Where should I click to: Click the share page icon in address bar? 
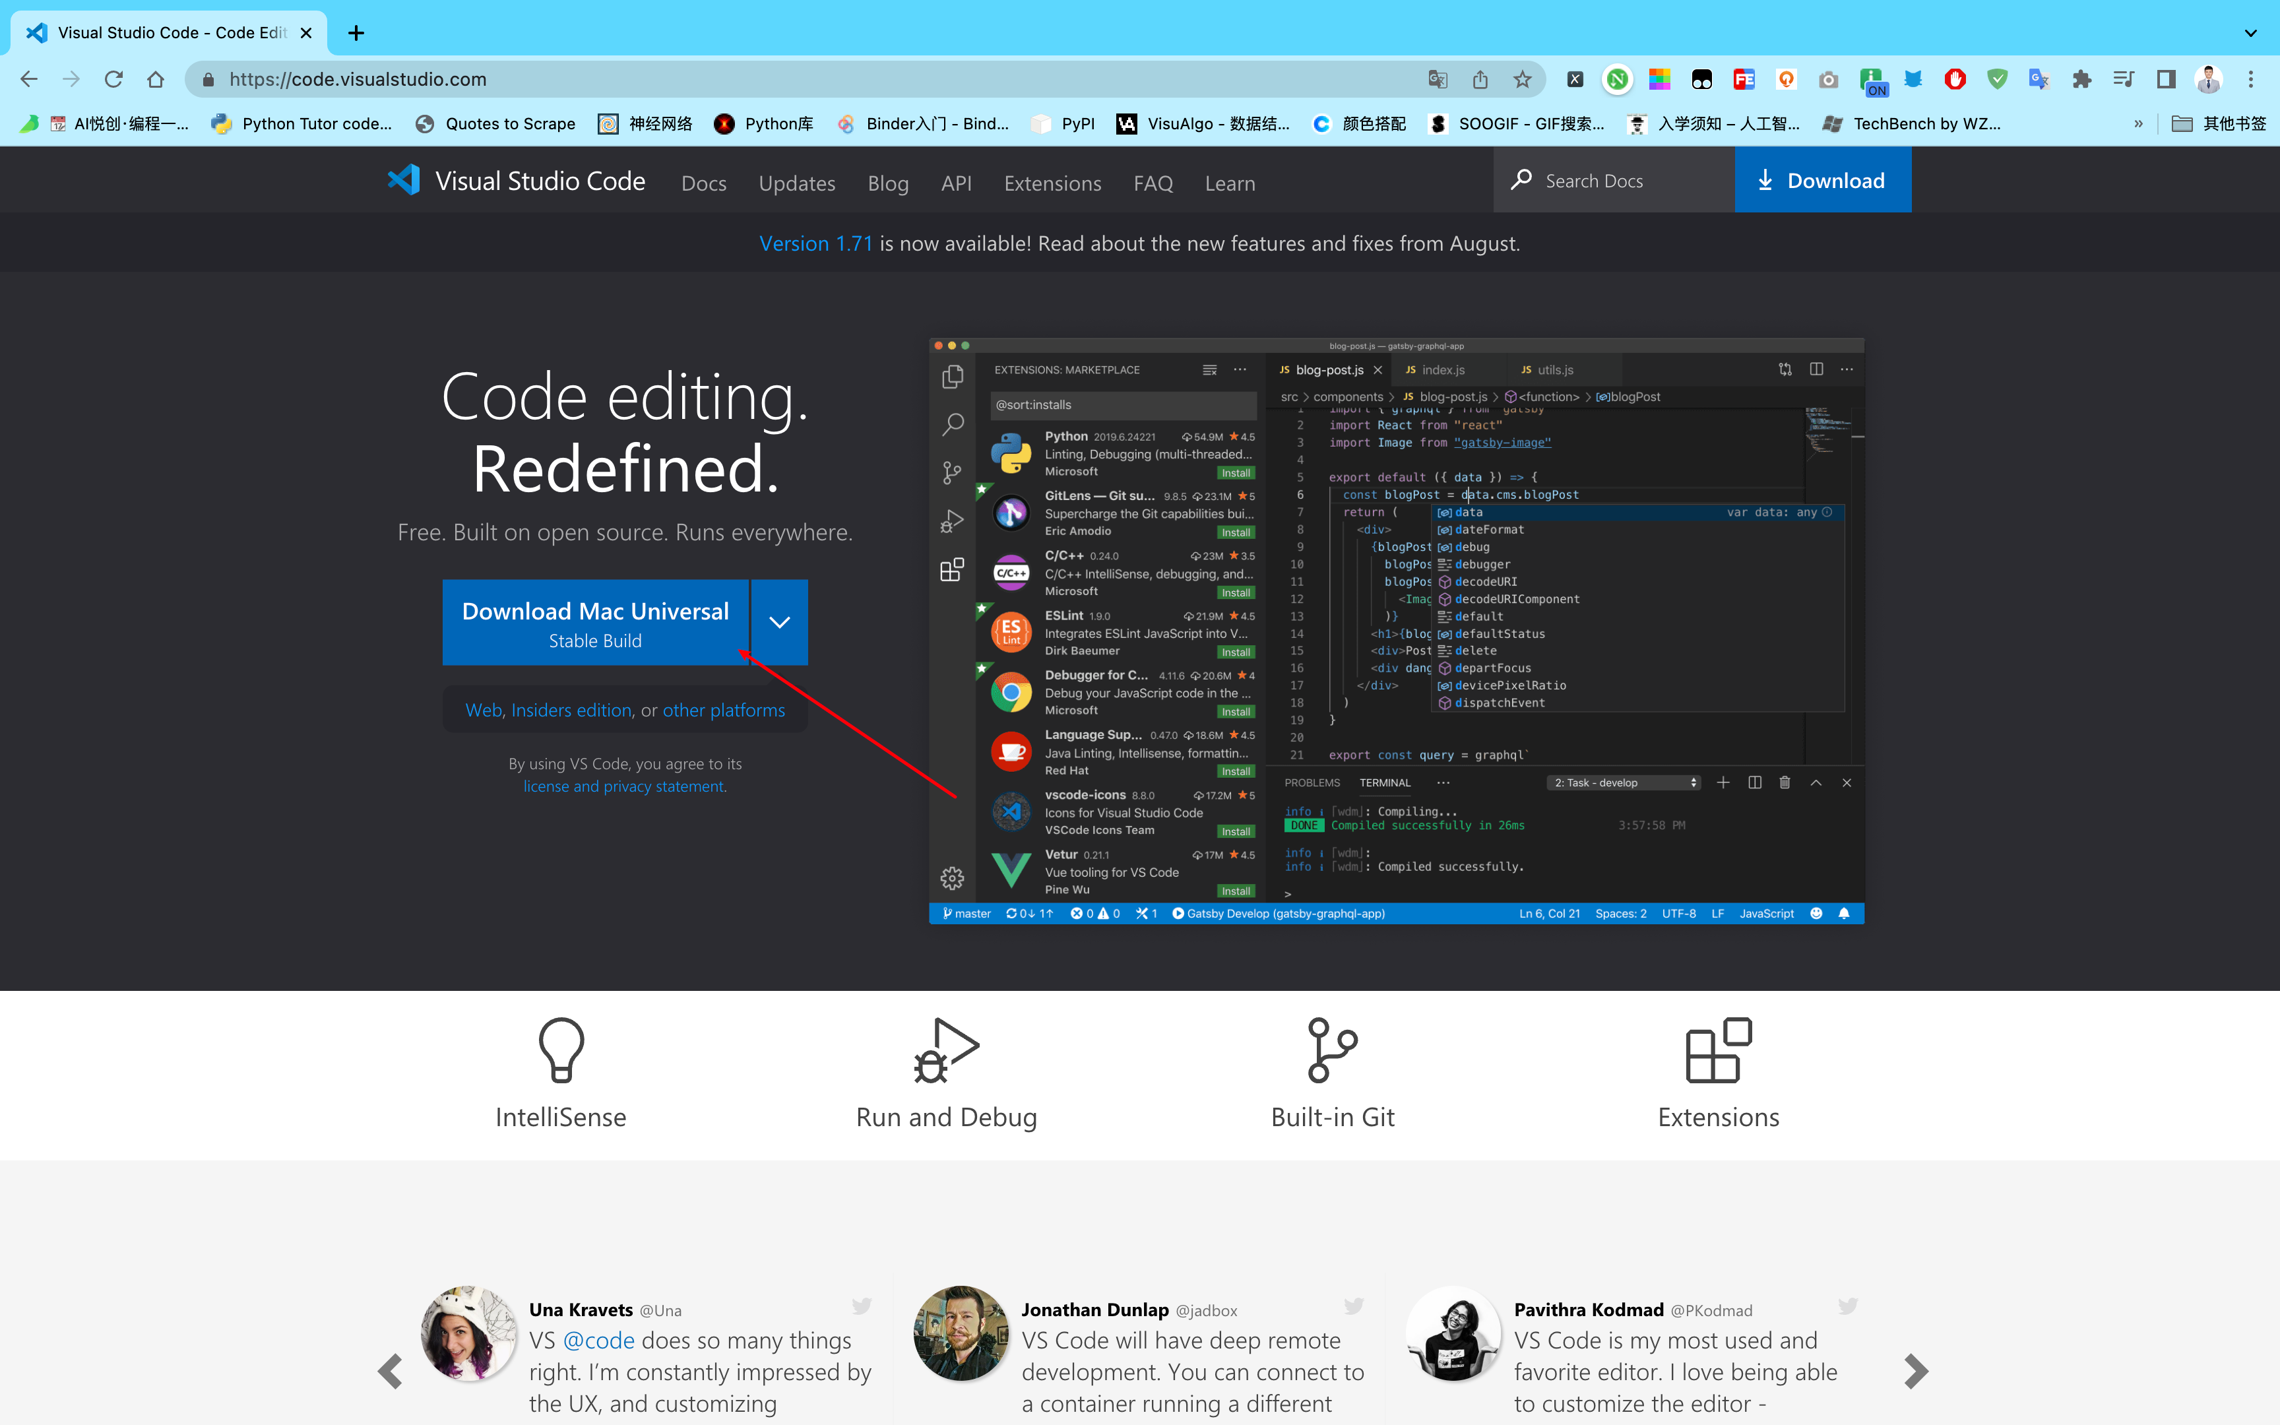1480,79
